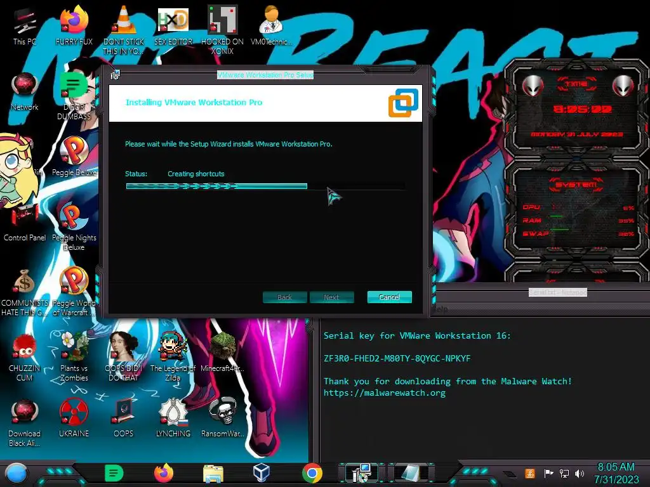Click the CPU meter in SYSTEM gadget

[x=578, y=207]
